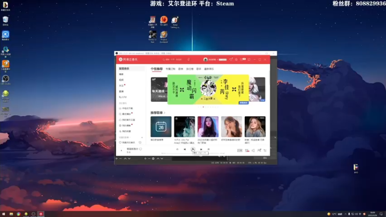
Task: Click the white-haired girl right banner card
Action: click(257, 89)
